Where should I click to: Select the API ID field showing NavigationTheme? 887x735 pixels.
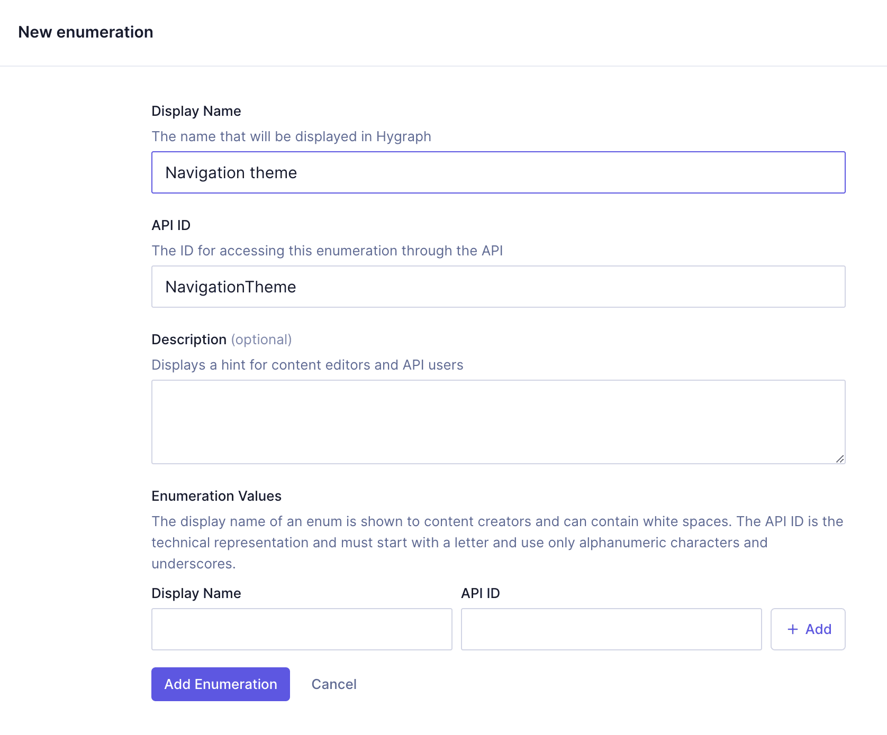[498, 287]
